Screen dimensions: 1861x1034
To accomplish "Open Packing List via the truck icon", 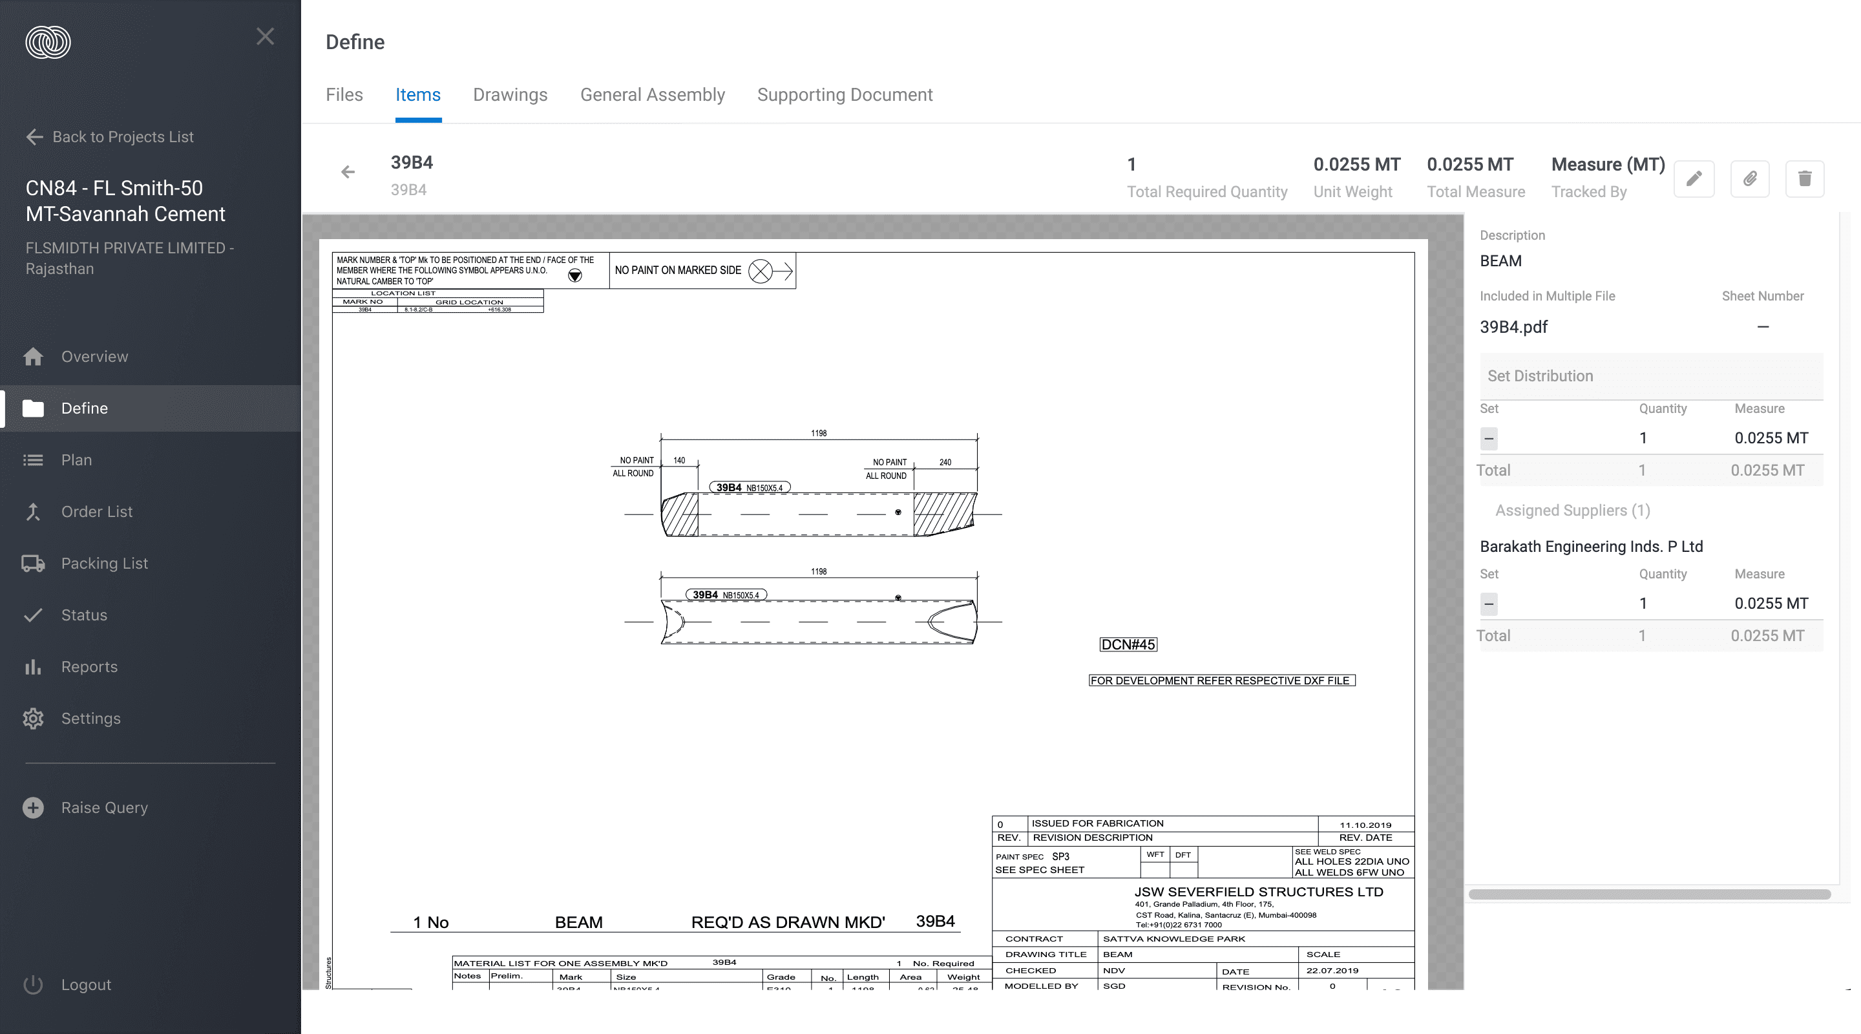I will point(33,564).
